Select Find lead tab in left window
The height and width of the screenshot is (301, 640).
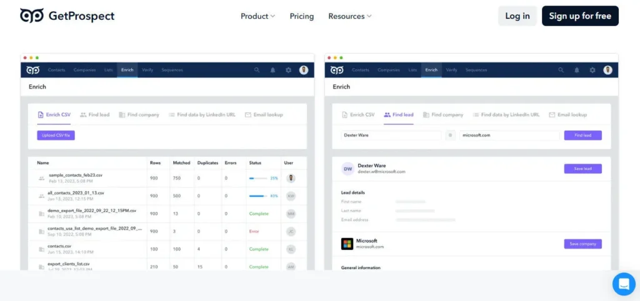95,115
